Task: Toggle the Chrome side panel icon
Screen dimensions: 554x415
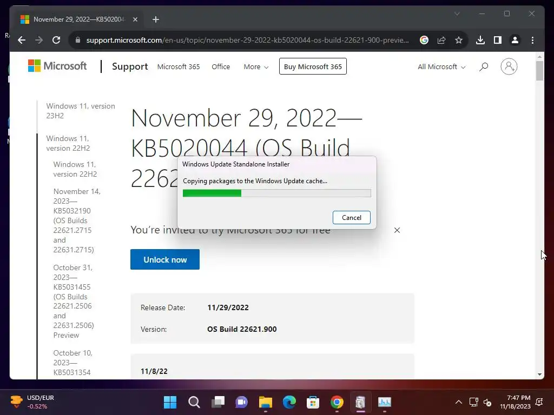Action: pyautogui.click(x=498, y=40)
